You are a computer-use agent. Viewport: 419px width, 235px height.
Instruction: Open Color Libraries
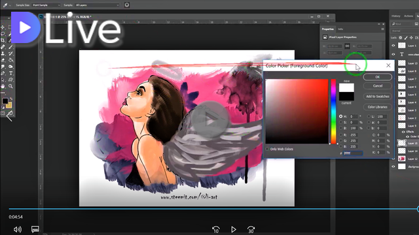pyautogui.click(x=377, y=107)
